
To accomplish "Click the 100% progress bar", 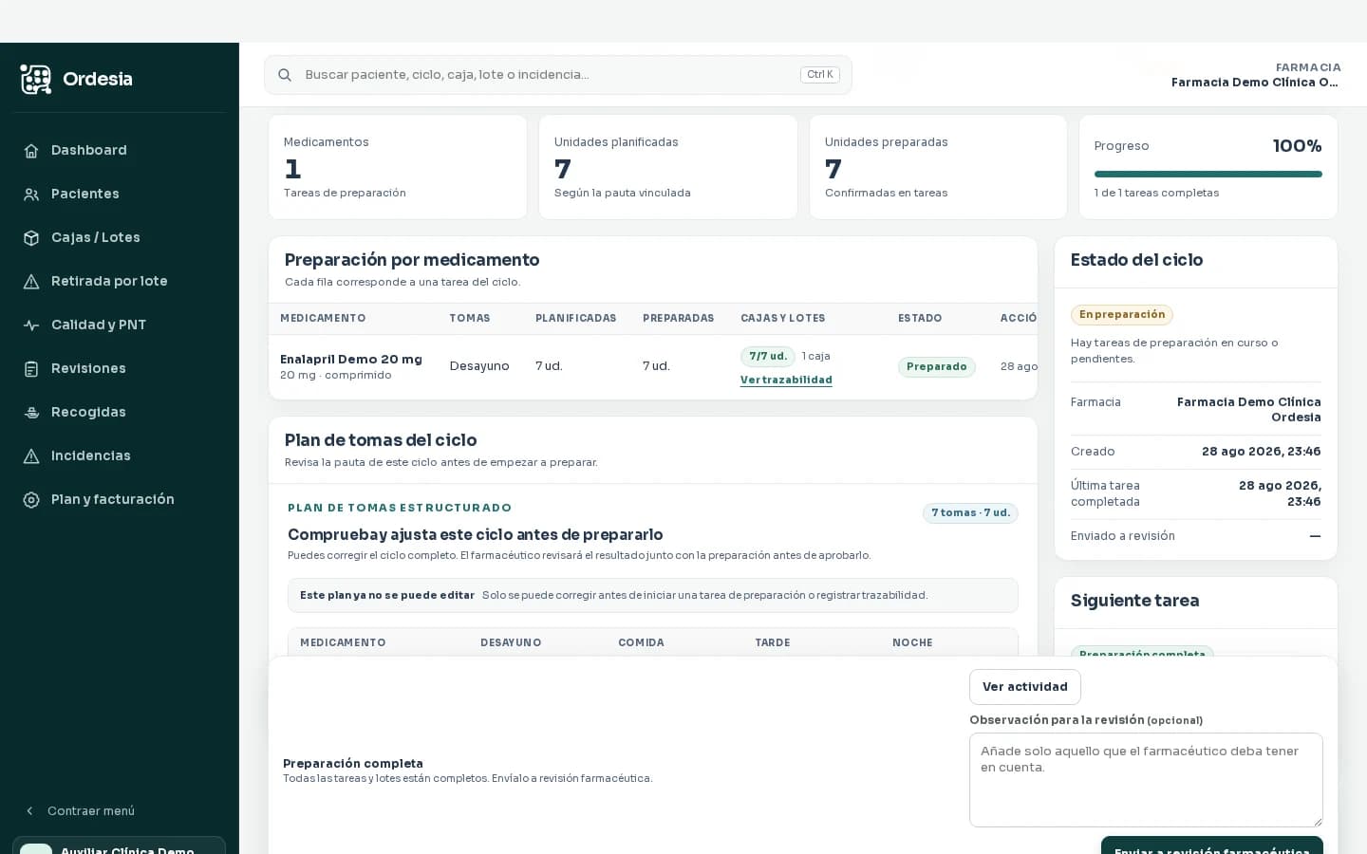I will [1208, 175].
